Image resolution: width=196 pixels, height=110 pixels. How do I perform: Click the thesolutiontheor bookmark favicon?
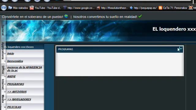pyautogui.click(x=98, y=8)
